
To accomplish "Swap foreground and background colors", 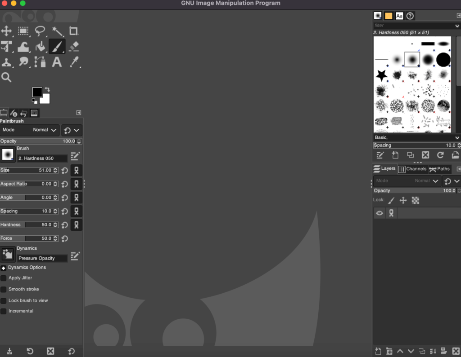I will click(47, 89).
